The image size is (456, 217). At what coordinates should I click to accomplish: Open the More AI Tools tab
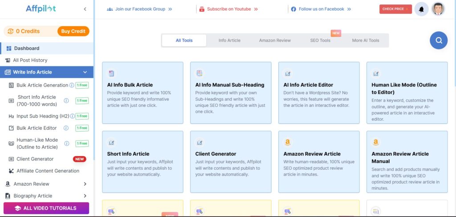365,41
